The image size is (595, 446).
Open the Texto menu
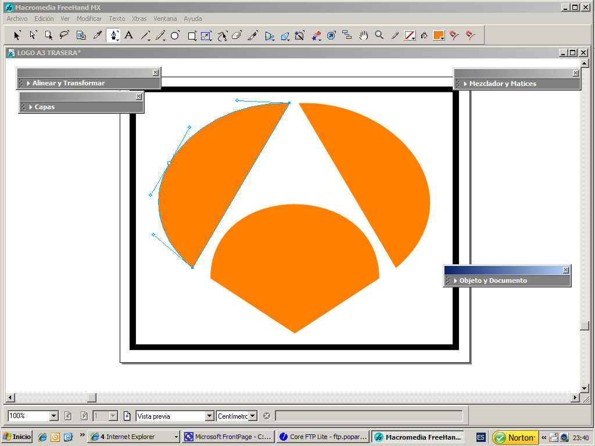[x=117, y=19]
